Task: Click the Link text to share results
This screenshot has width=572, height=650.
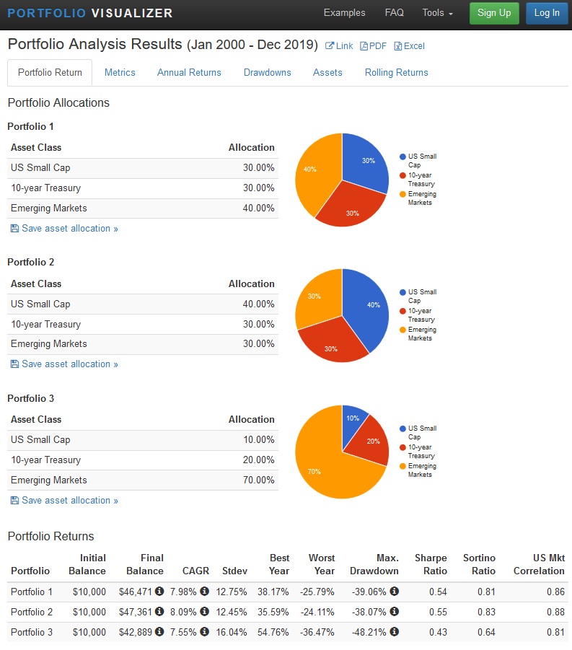Action: pos(345,46)
